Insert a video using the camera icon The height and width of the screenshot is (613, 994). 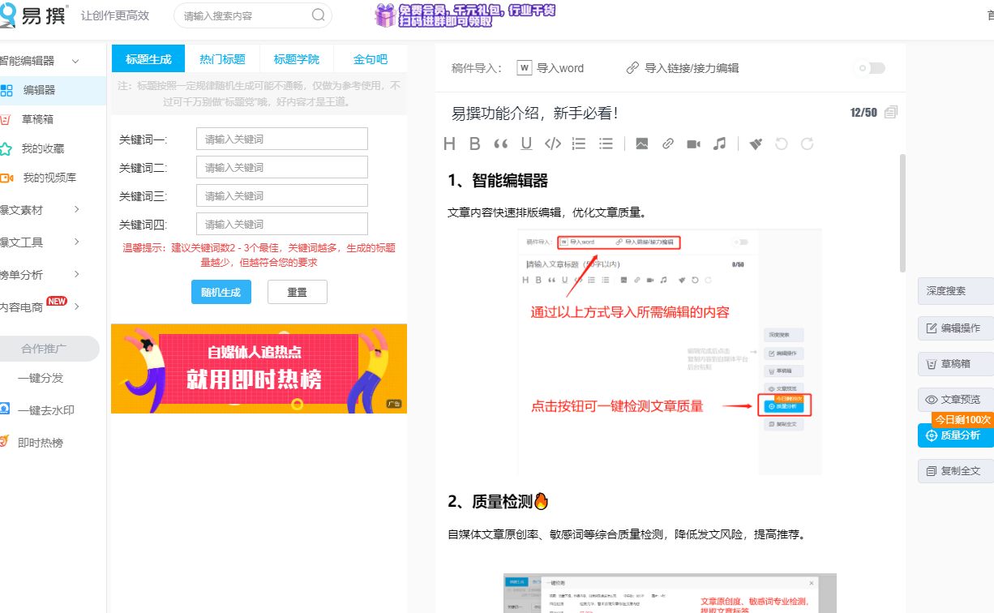pyautogui.click(x=694, y=144)
